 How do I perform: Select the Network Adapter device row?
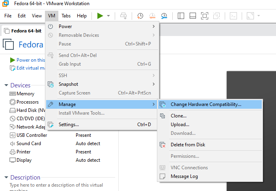27,127
